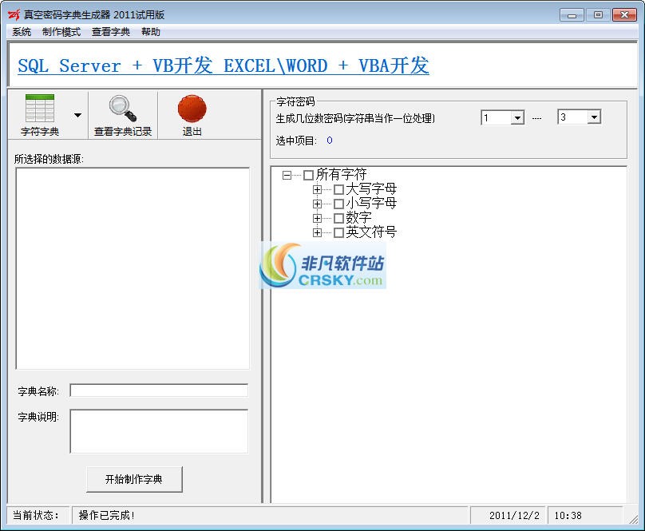The height and width of the screenshot is (531, 645).
Task: Click the 字符字典 table icon
Action: pyautogui.click(x=39, y=108)
